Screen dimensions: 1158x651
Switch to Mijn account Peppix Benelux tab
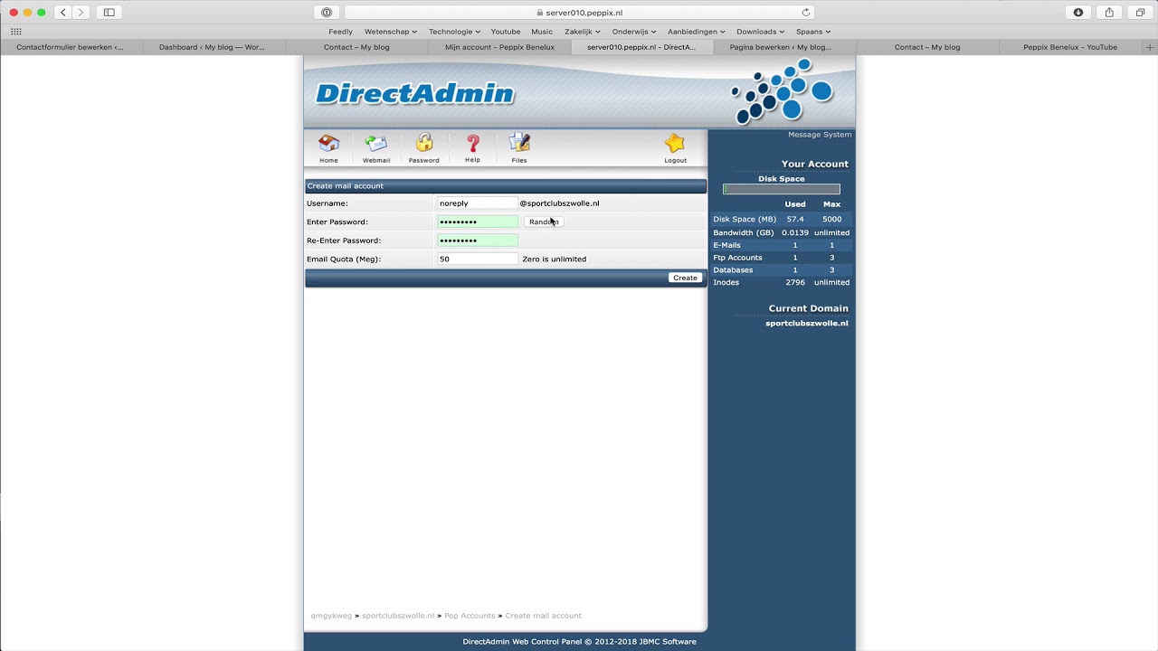[499, 47]
